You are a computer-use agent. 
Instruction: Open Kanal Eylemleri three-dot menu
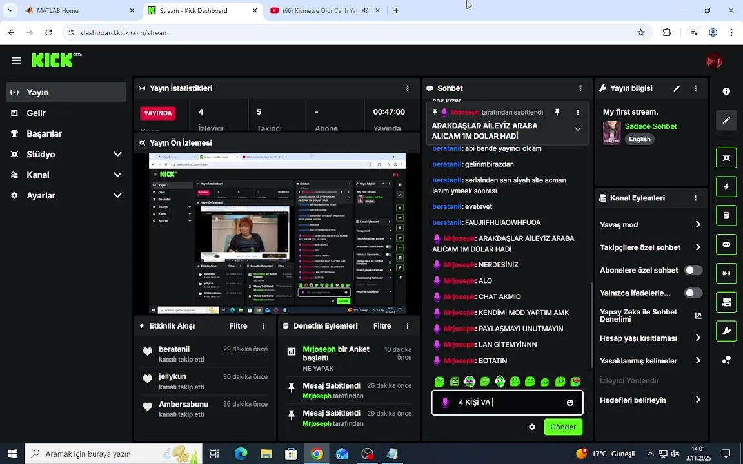point(695,198)
